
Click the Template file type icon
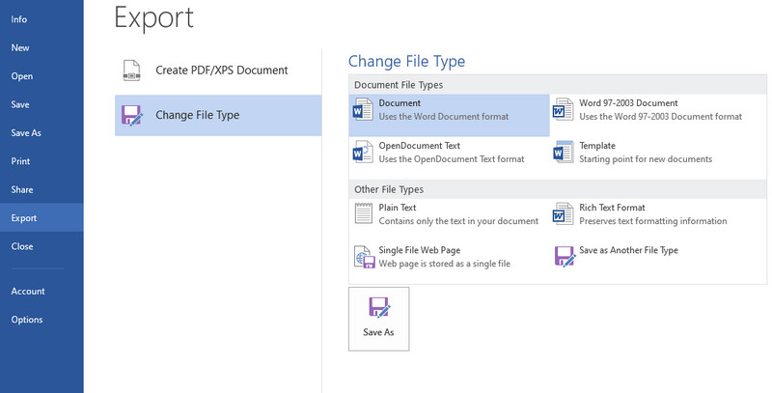pos(564,153)
